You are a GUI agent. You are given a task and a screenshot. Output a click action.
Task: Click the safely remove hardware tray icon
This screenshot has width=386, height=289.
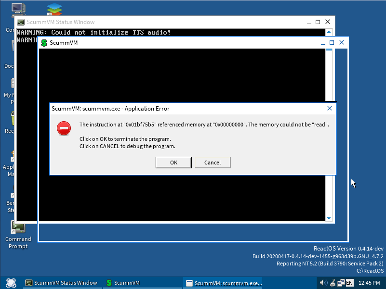coord(333,283)
